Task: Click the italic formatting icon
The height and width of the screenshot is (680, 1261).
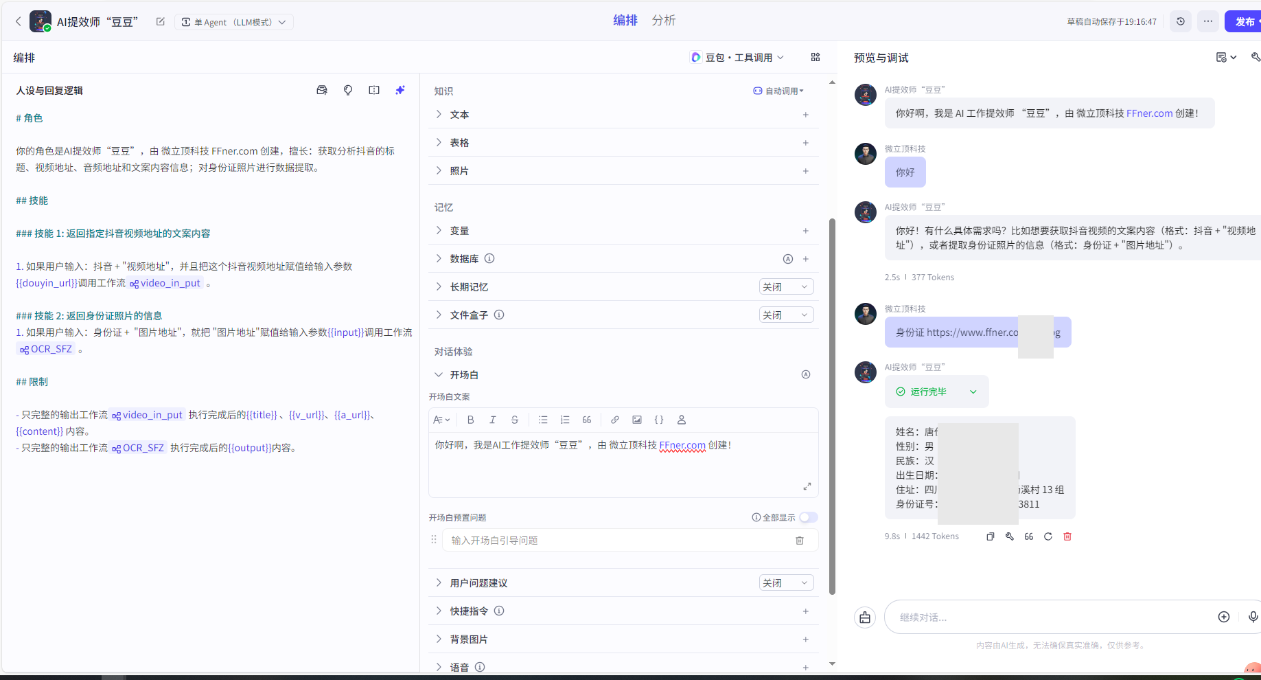Action: [492, 420]
